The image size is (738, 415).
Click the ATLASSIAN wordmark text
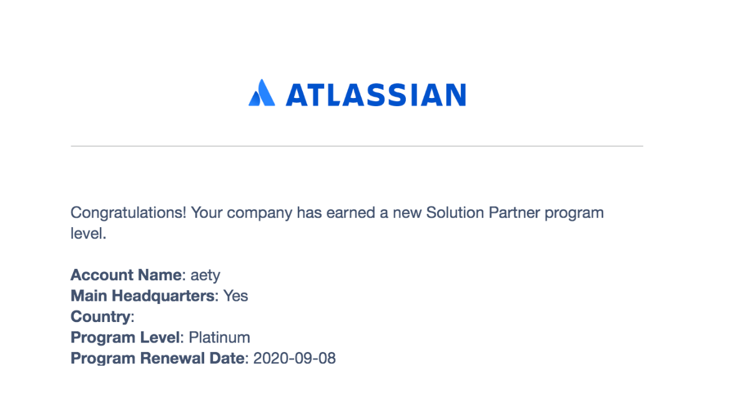coord(376,95)
